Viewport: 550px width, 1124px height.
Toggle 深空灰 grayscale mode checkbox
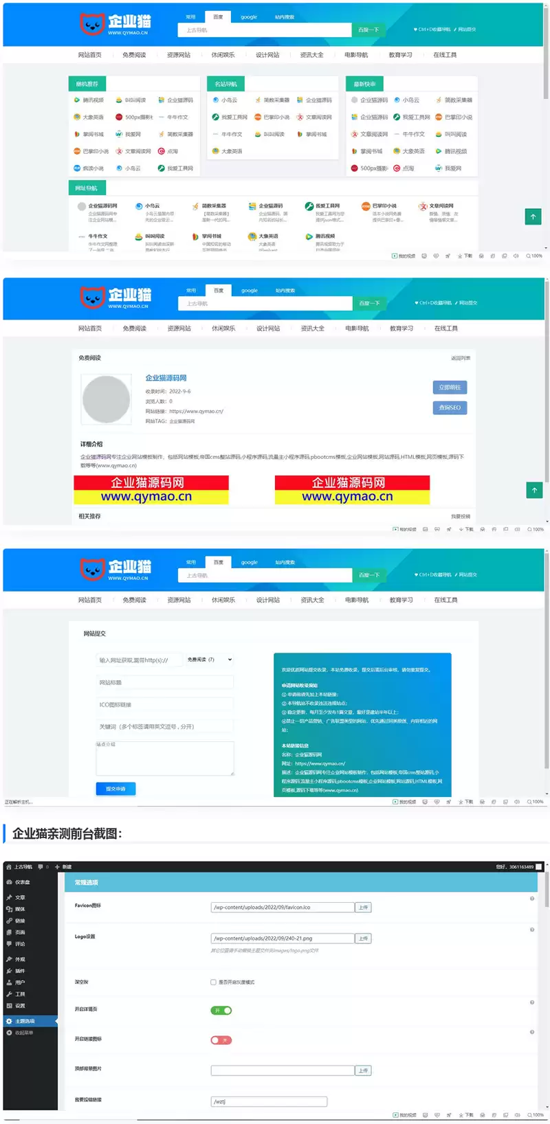click(x=213, y=982)
